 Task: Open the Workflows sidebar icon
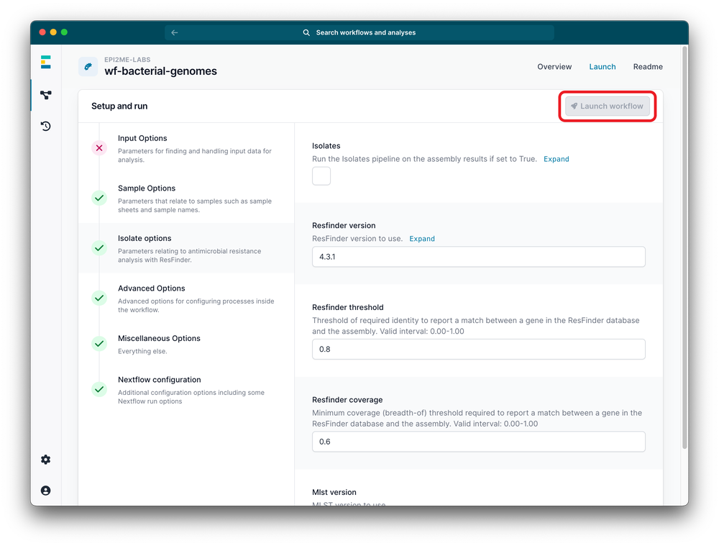click(x=45, y=95)
